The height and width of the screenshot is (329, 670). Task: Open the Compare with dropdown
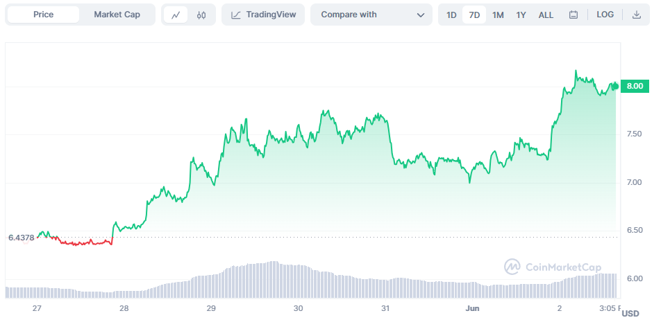pyautogui.click(x=371, y=15)
